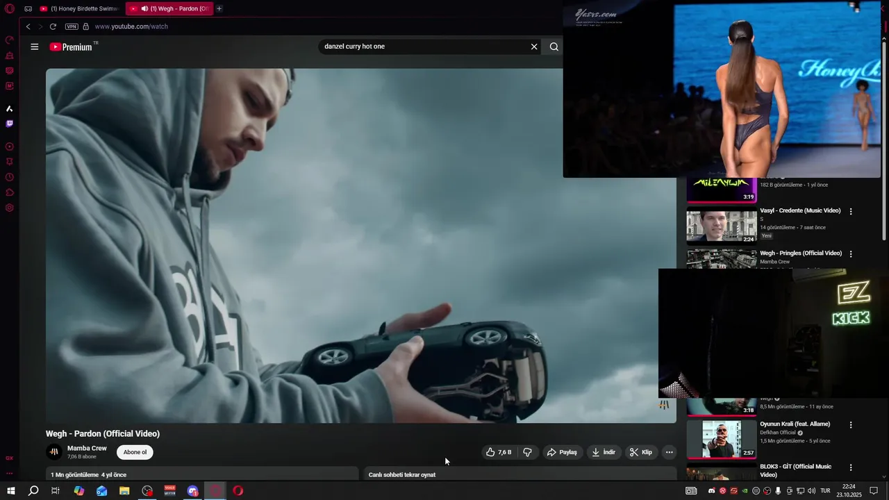The image size is (889, 500).
Task: Subscribe with the Abone ol button
Action: point(135,452)
